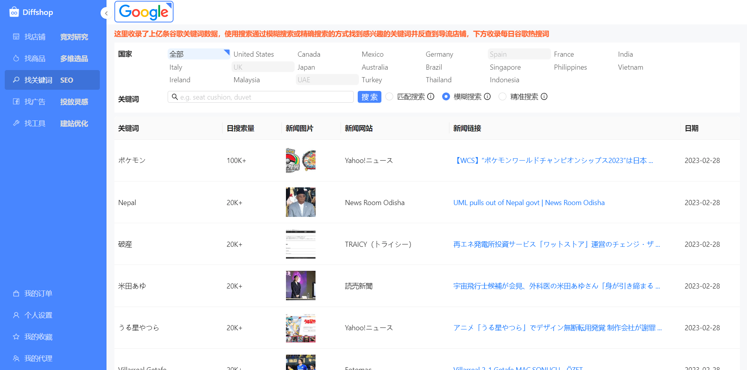This screenshot has width=747, height=370.
Task: Open 我的订单 via the orders icon
Action: 16,293
